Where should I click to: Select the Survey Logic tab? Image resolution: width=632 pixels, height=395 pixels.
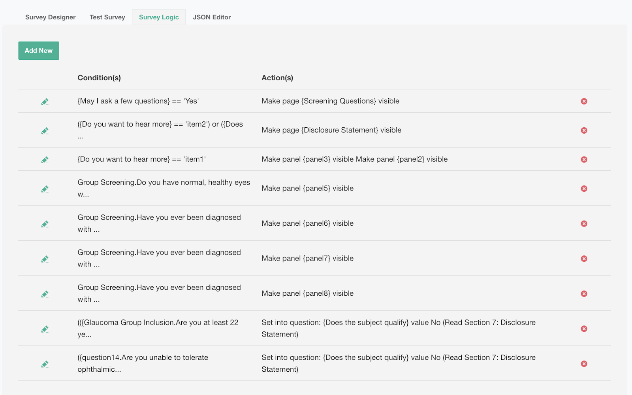pyautogui.click(x=159, y=17)
